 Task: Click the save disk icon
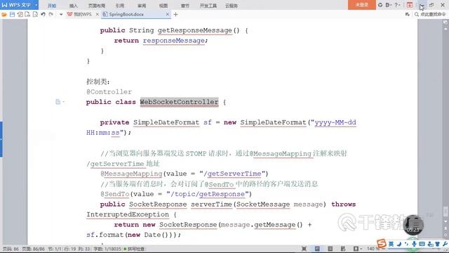coord(12,14)
